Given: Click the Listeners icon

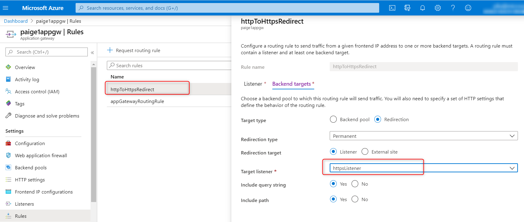Looking at the screenshot, I should [x=9, y=204].
